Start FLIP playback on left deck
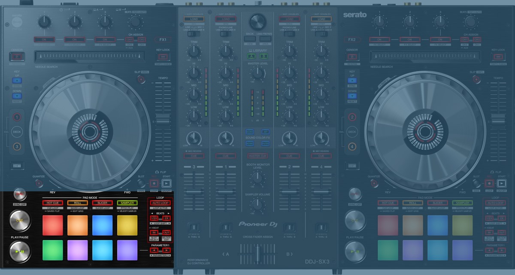Screen dimensions: 515x275 point(166,183)
